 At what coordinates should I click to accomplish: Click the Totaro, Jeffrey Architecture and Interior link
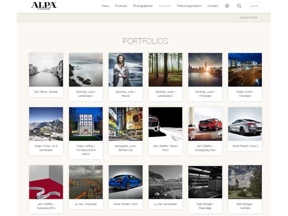click(85, 150)
